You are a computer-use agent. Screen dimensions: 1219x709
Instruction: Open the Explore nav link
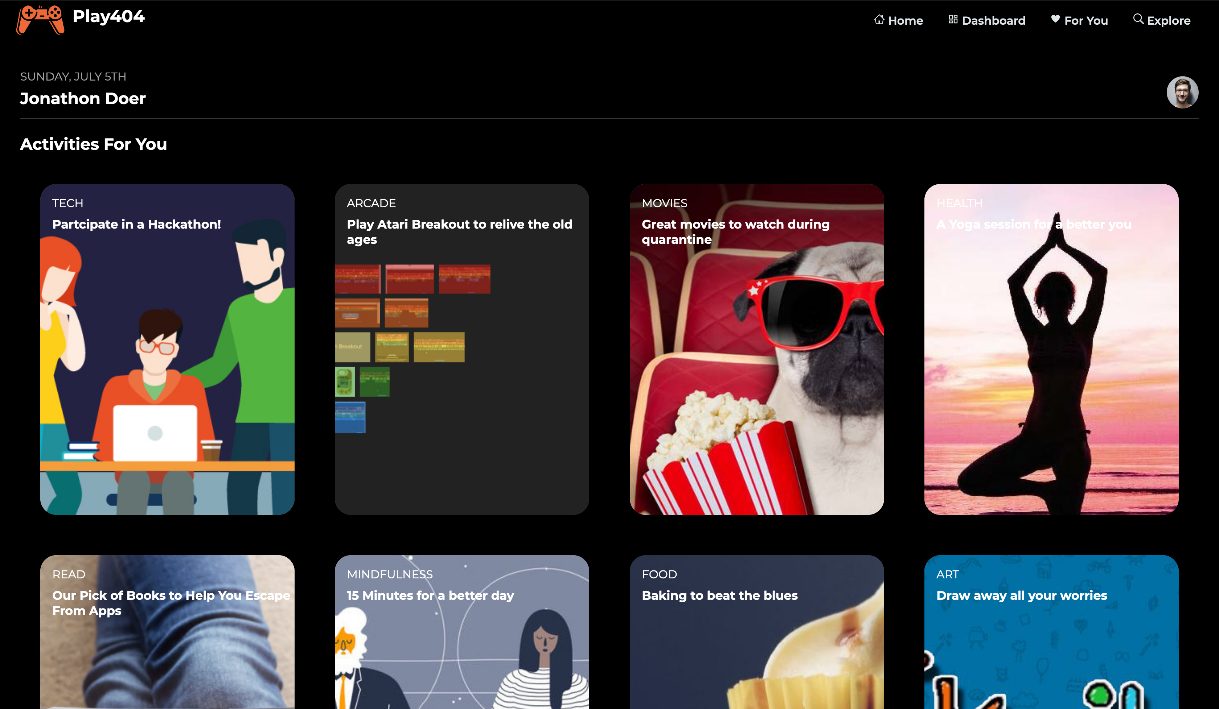pos(1168,21)
